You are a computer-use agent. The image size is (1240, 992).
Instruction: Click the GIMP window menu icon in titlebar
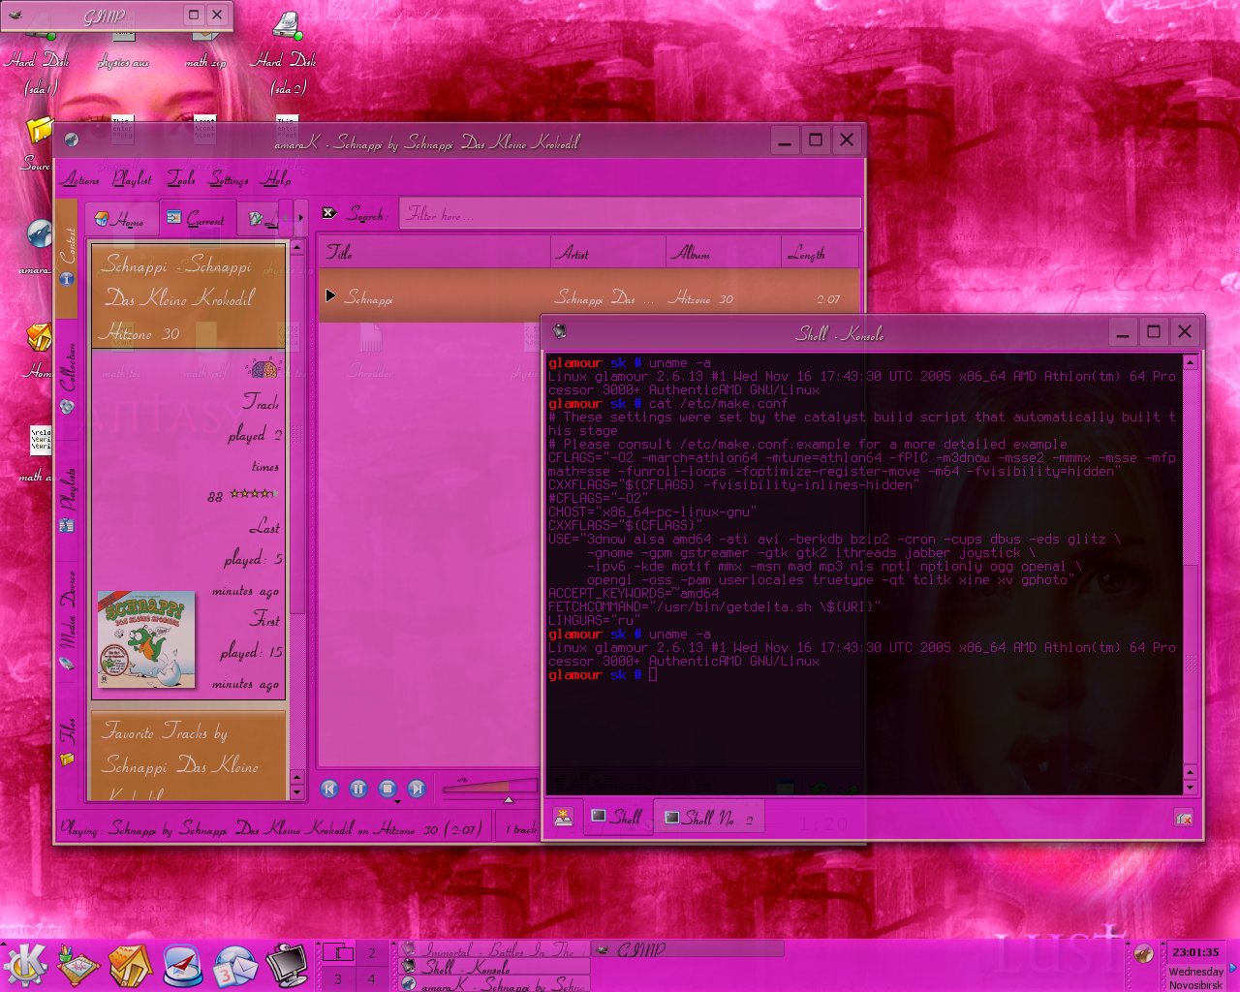(15, 15)
